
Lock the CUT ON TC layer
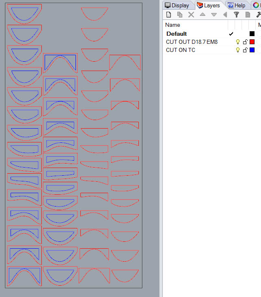(245, 50)
